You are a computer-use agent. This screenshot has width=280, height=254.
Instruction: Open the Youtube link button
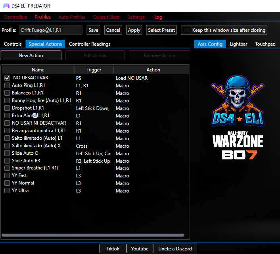point(140,248)
